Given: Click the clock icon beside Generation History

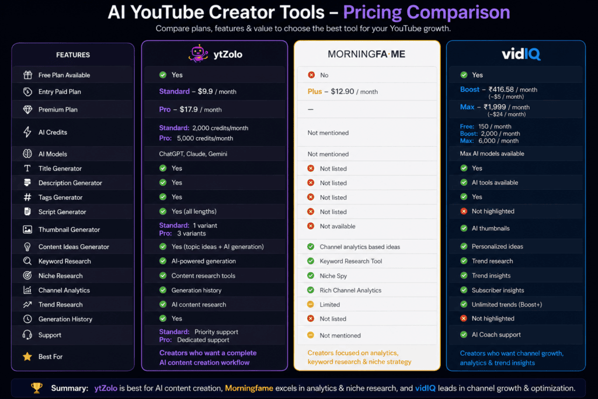Looking at the screenshot, I should [x=27, y=319].
